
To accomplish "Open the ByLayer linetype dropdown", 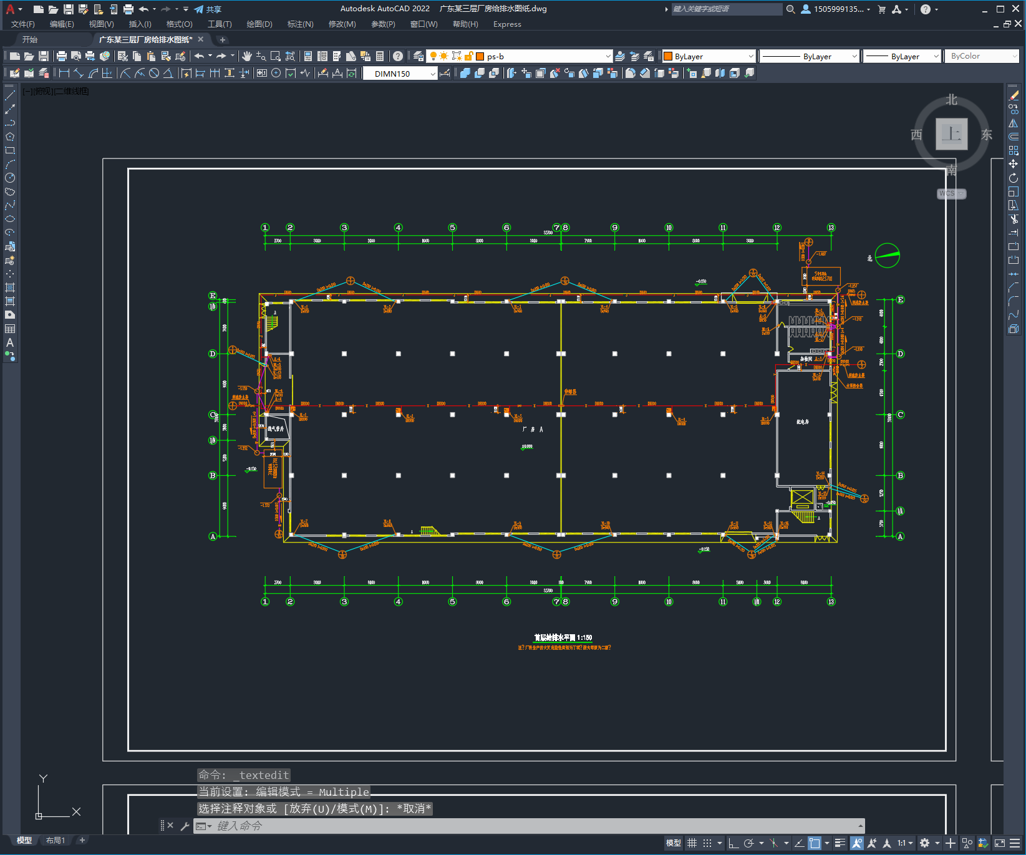I will (854, 56).
